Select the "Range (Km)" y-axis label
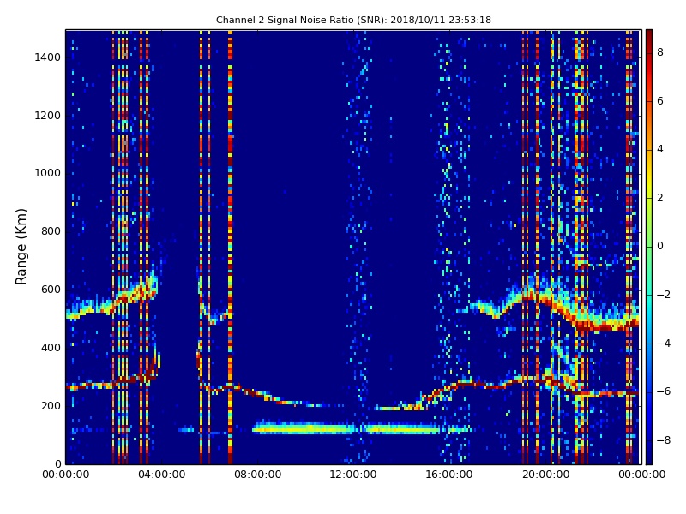 [x=22, y=246]
